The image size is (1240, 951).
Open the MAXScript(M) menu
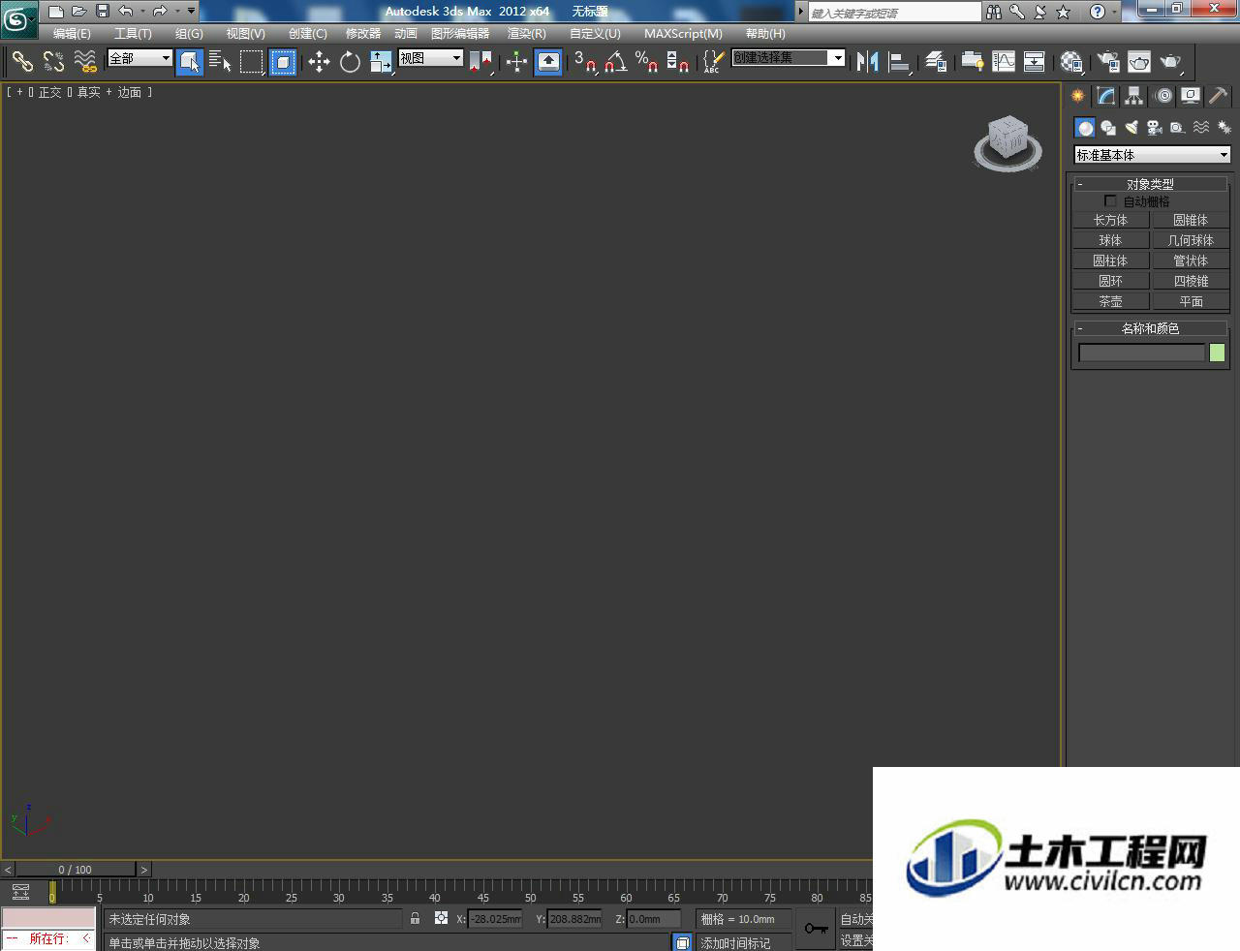[x=683, y=33]
